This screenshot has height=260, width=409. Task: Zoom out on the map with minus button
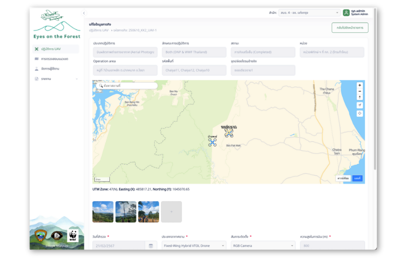(359, 91)
